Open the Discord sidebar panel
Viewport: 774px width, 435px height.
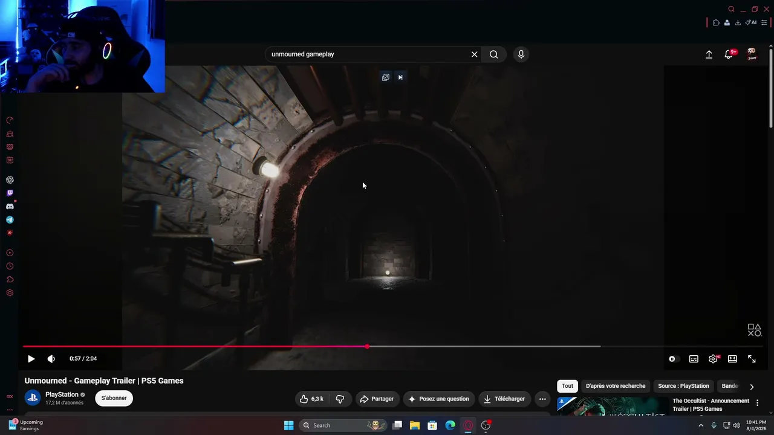click(10, 207)
